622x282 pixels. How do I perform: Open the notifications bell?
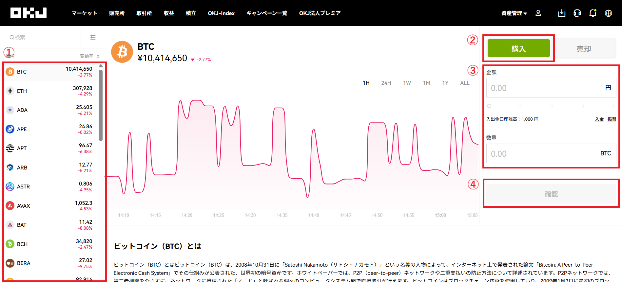click(x=593, y=13)
